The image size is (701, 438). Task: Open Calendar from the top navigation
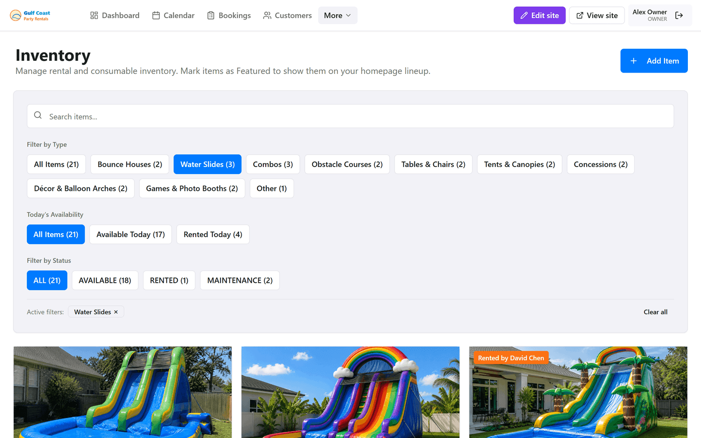pyautogui.click(x=173, y=16)
